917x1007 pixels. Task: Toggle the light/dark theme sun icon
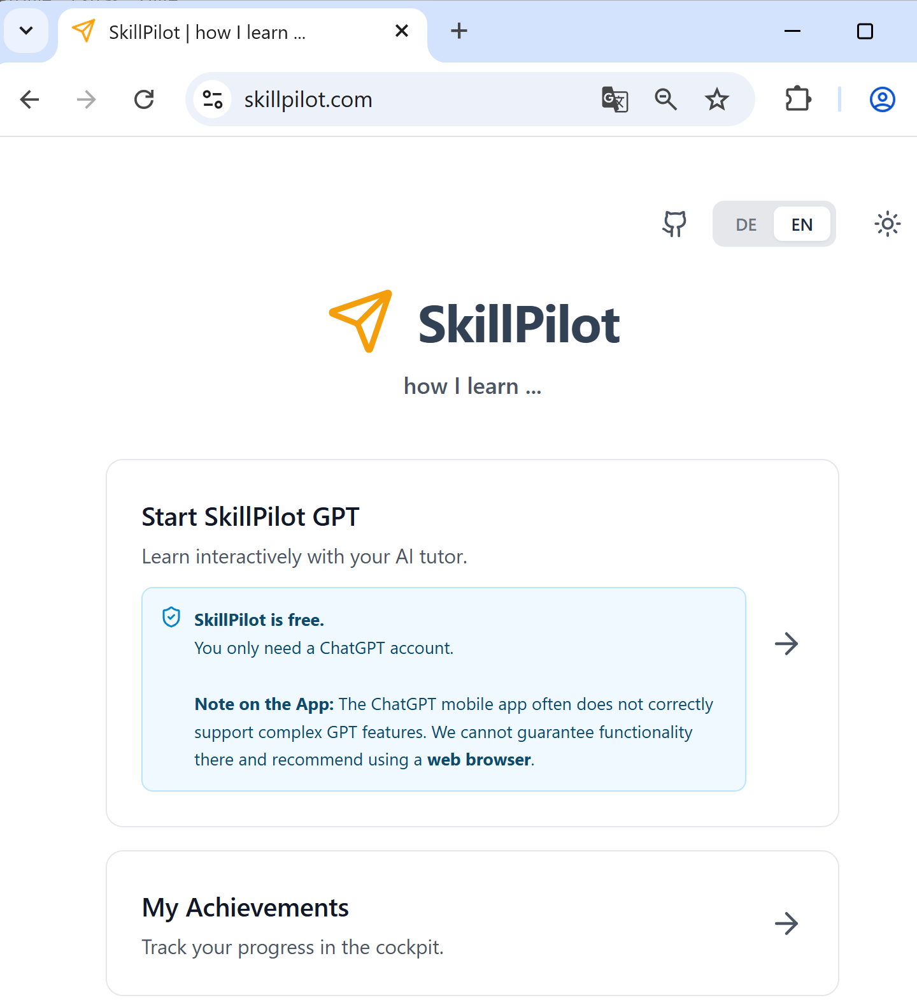pos(887,224)
